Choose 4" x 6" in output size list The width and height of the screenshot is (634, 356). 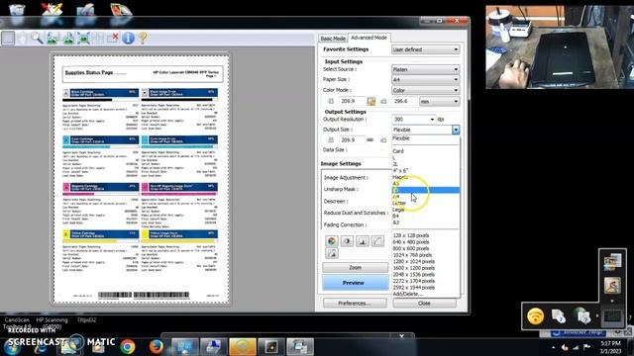426,170
